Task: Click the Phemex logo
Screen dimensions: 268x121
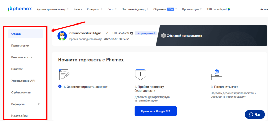Action: pos(20,9)
